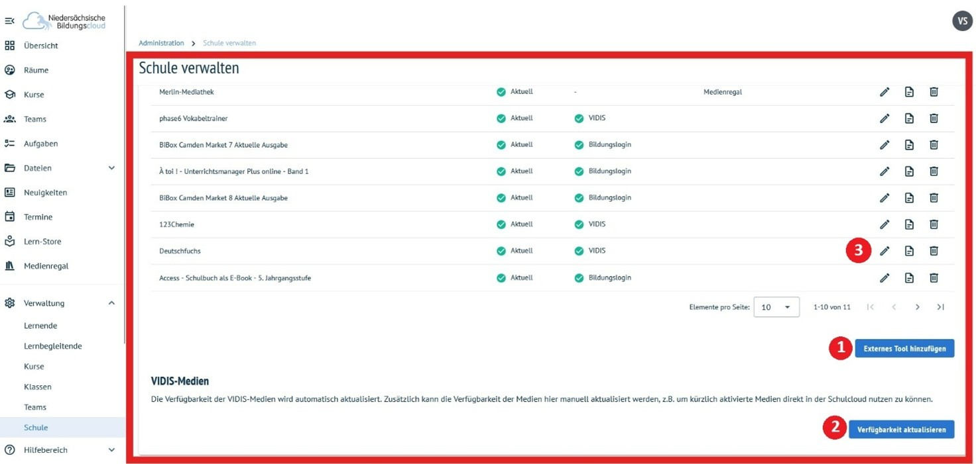Open Medienregal in sidebar
Screen dimensions: 976x464
click(46, 266)
